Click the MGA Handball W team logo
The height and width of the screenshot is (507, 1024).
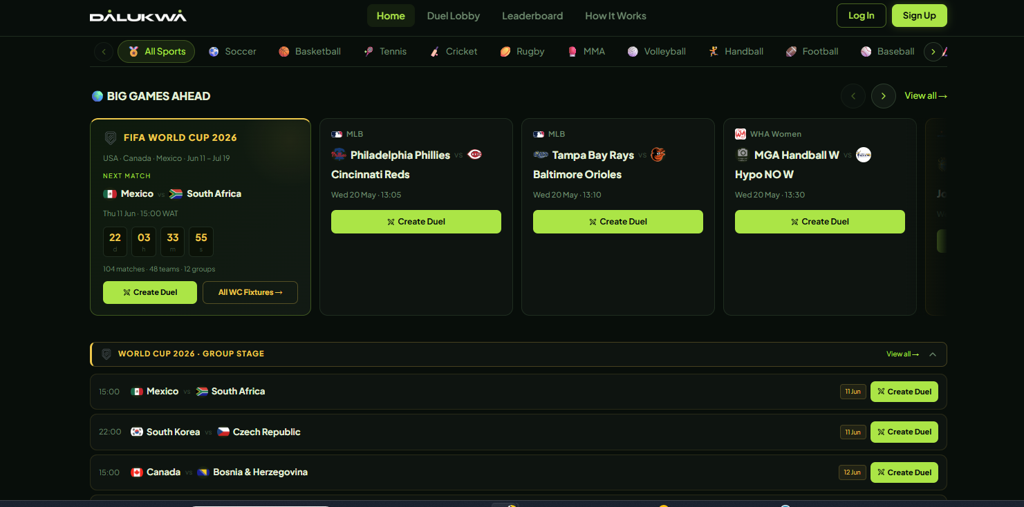tap(743, 155)
